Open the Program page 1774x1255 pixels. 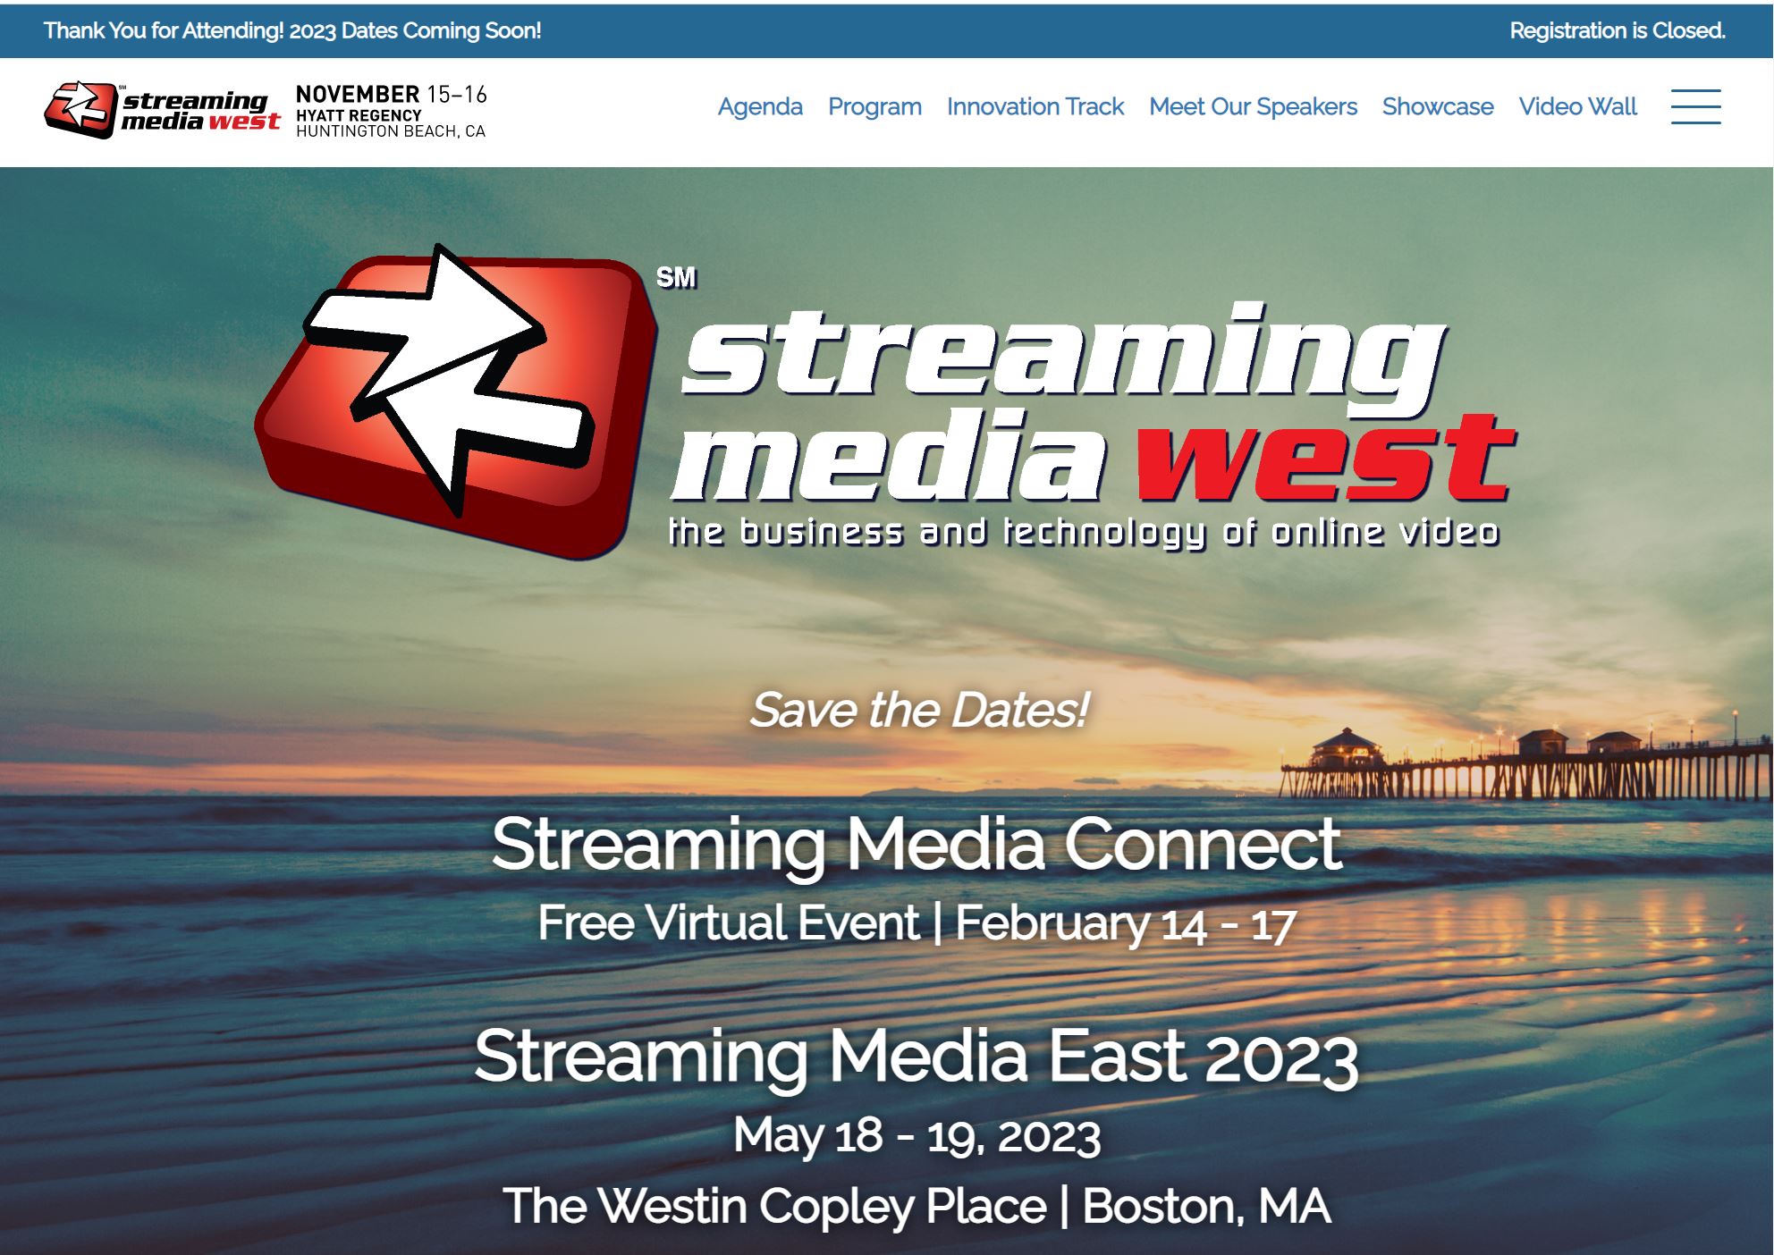pos(874,107)
